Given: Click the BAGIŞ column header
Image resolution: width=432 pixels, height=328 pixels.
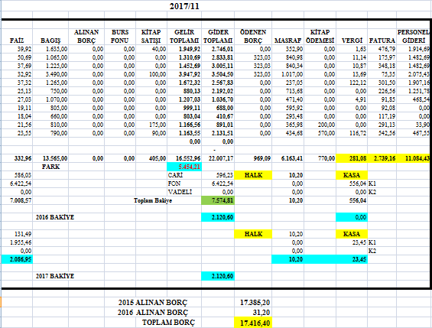Looking at the screenshot, I should [x=50, y=41].
